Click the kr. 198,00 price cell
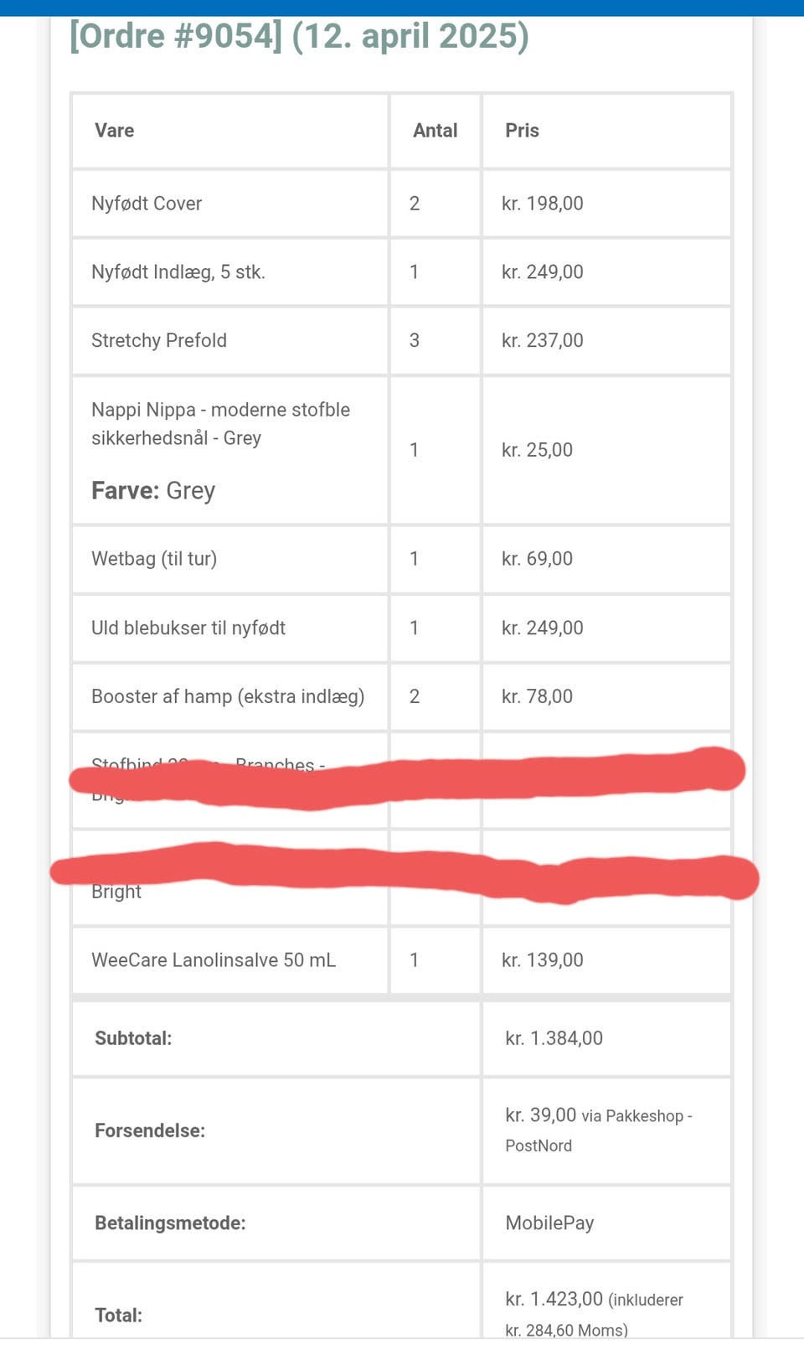The image size is (804, 1360). tap(542, 204)
